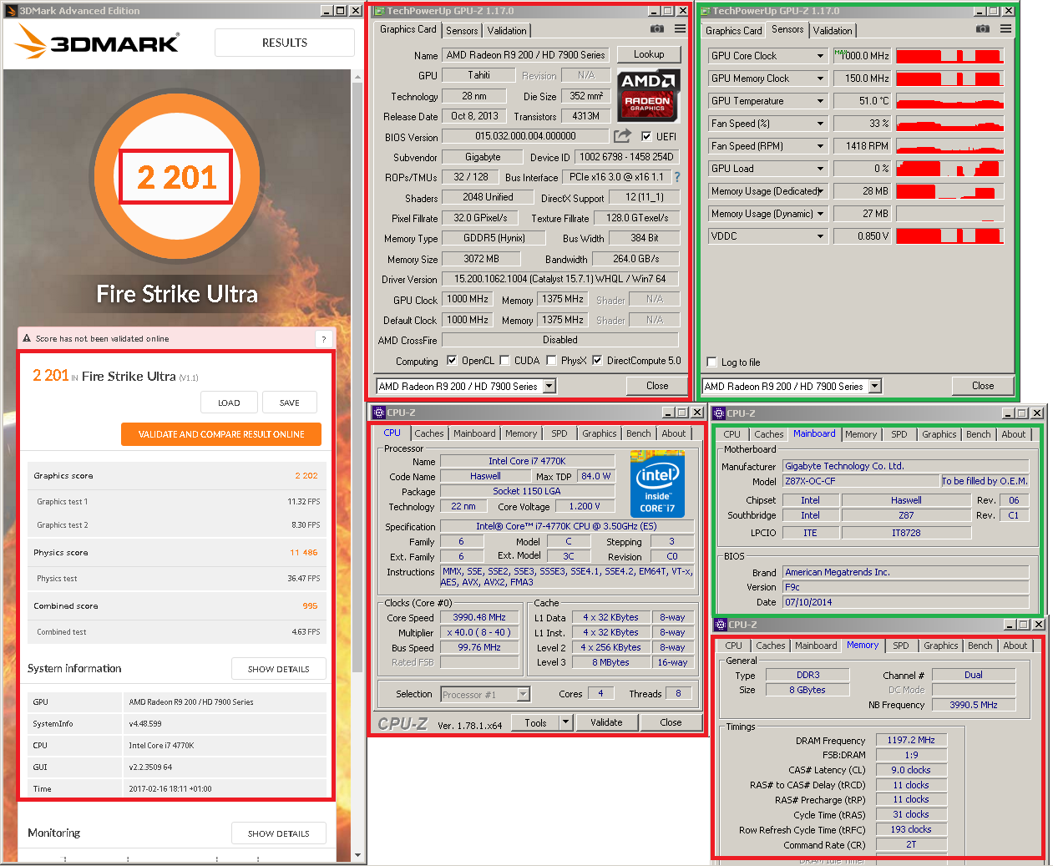Click the BIOS export share icon
The width and height of the screenshot is (1053, 866).
coord(622,136)
